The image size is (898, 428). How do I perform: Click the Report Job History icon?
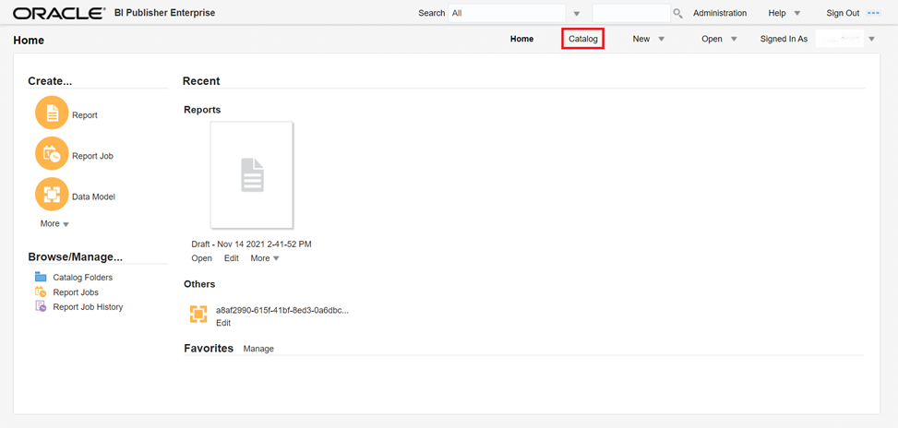point(41,306)
